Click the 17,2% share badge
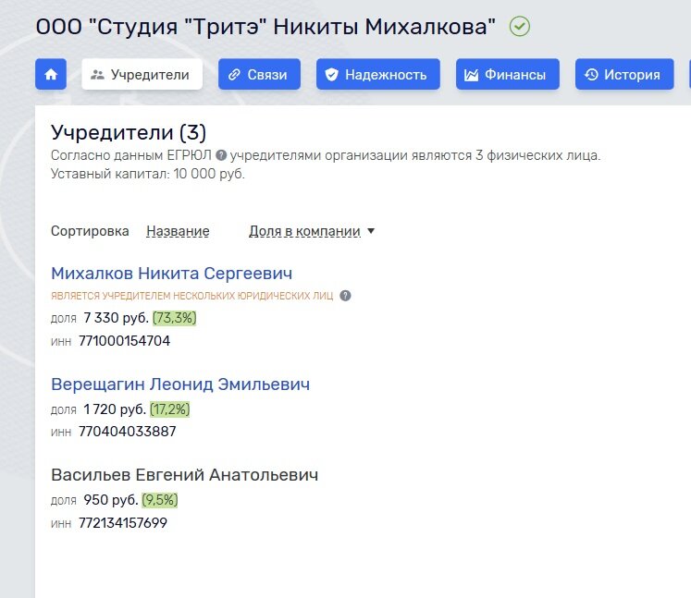 pyautogui.click(x=169, y=409)
